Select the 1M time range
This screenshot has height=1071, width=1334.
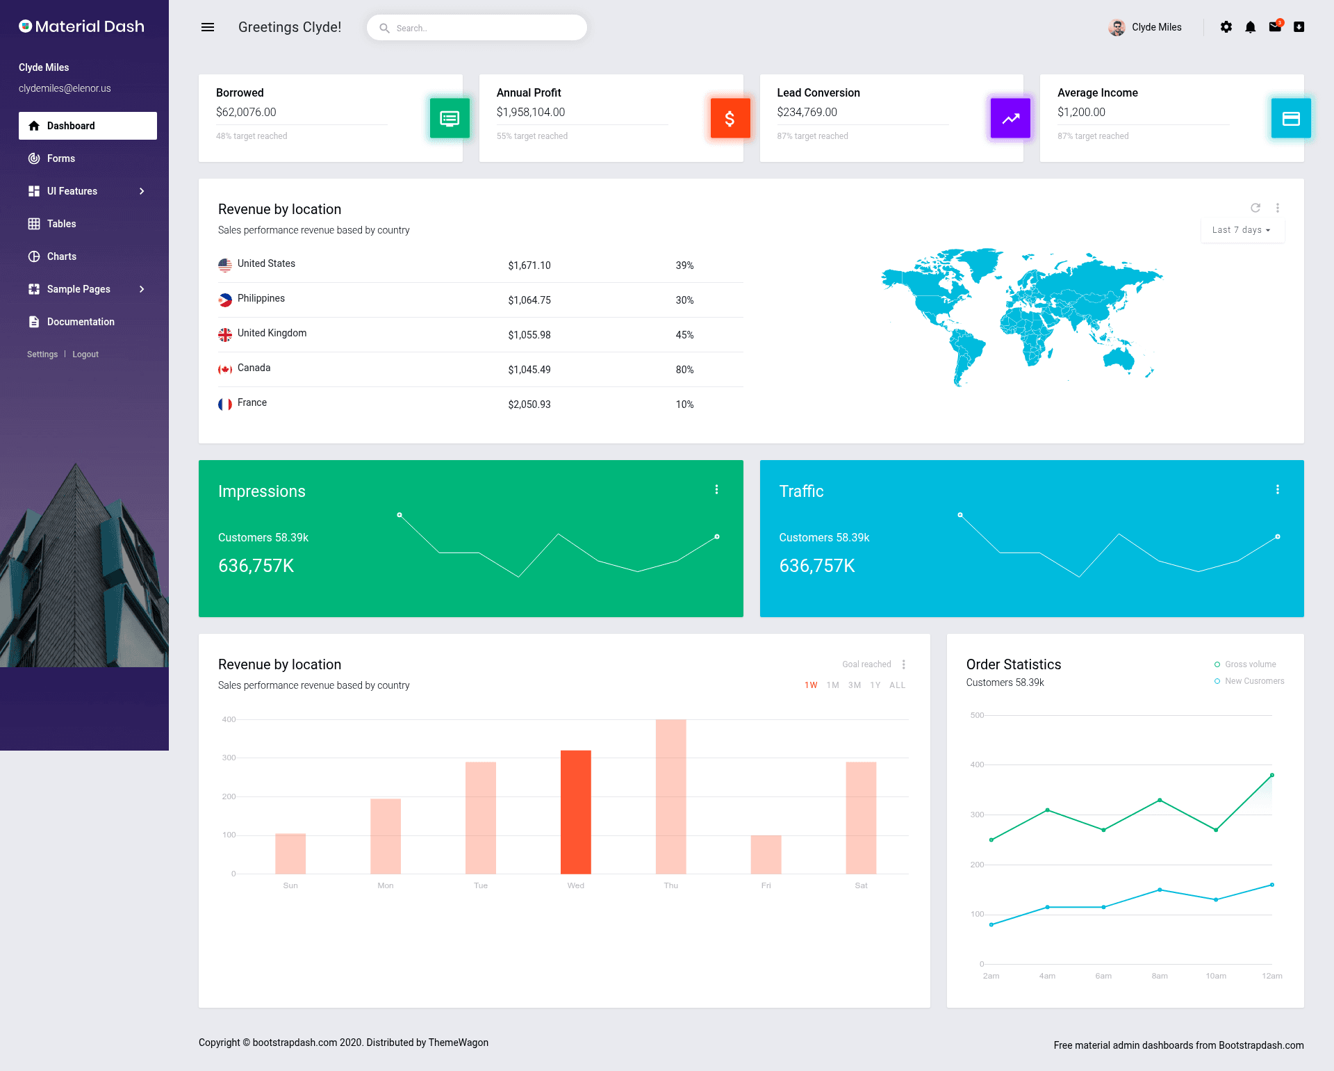tap(832, 685)
